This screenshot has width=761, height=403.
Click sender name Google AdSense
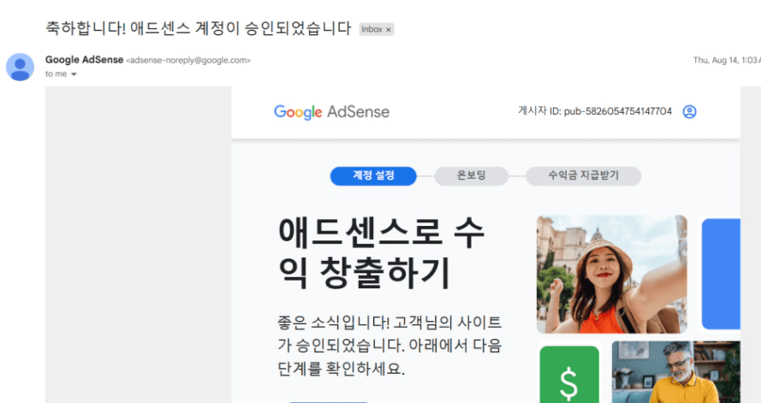pos(84,60)
